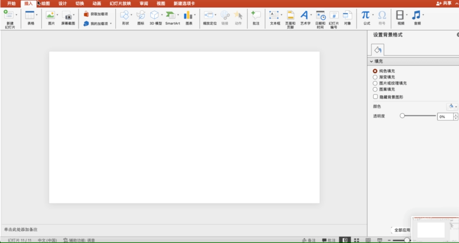Viewport: 459px width, 243px height.
Task: Click the 全部应用 button
Action: [402, 230]
